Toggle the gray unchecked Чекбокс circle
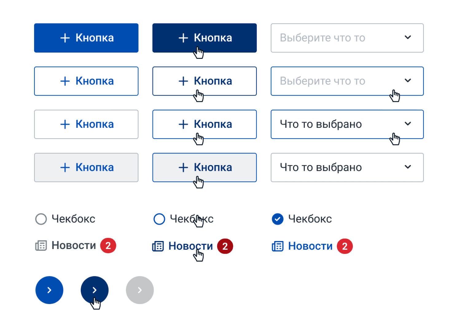The height and width of the screenshot is (332, 457). (x=41, y=219)
